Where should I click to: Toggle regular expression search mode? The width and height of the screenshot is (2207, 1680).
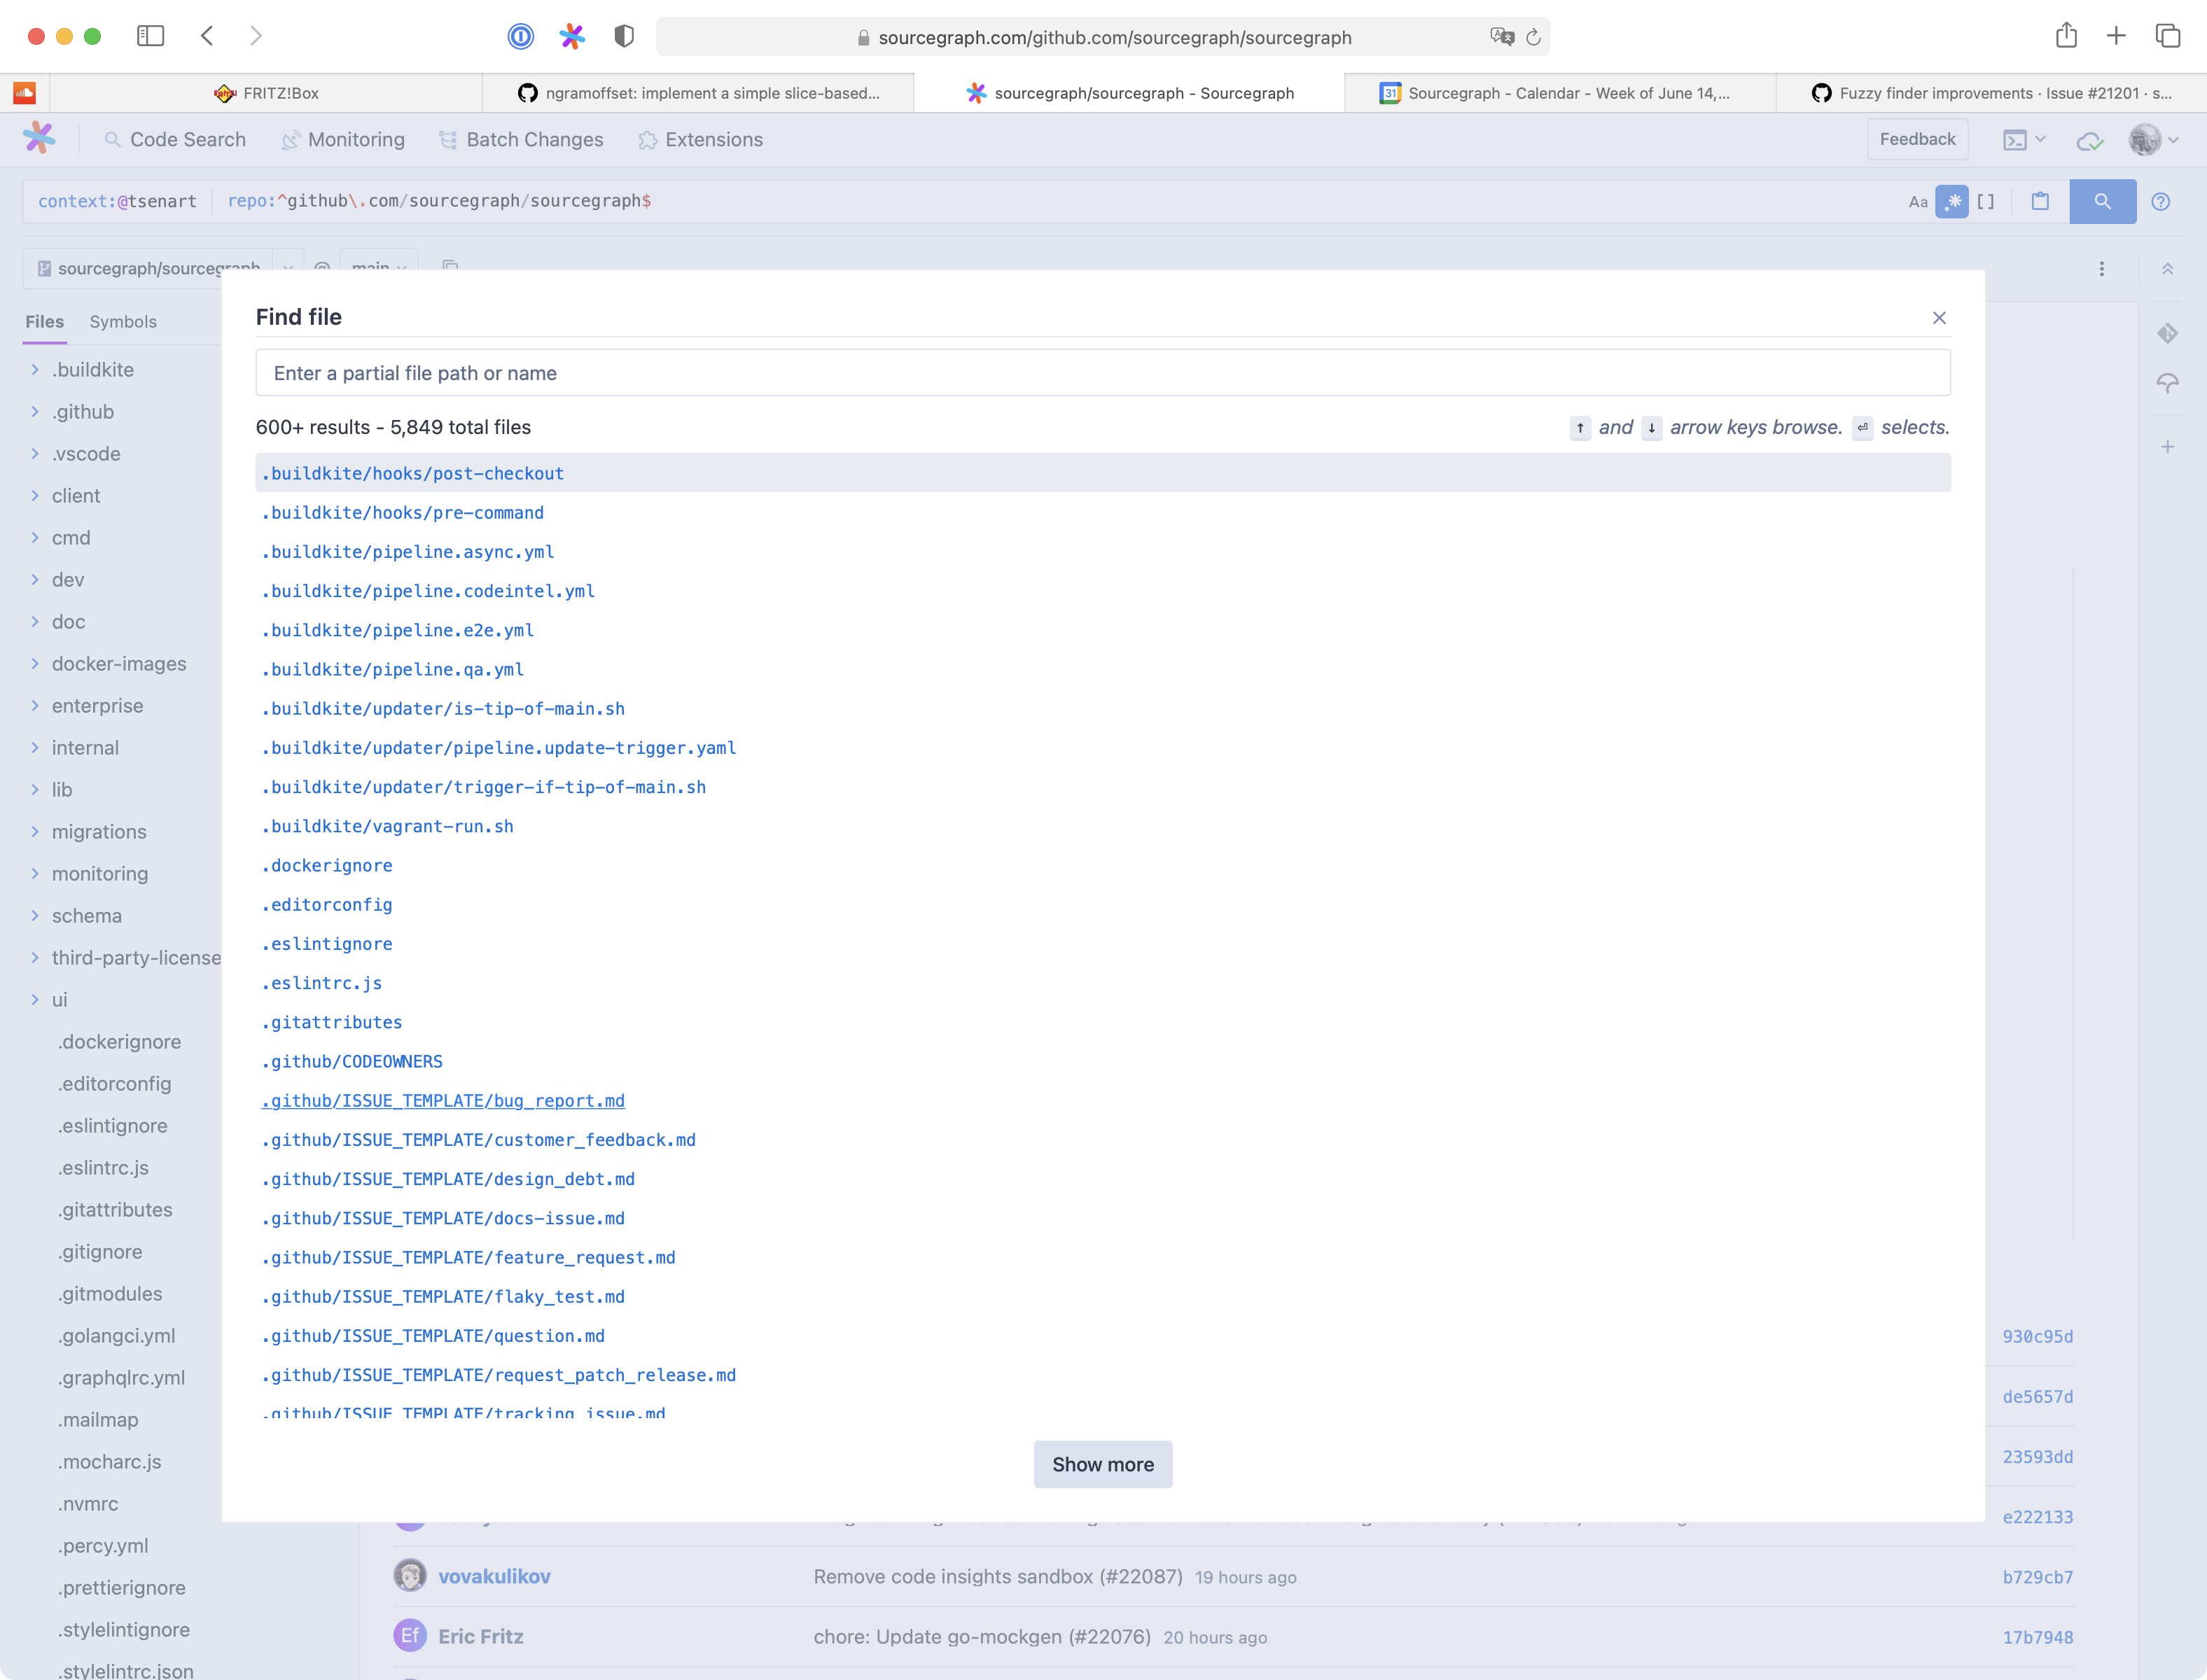tap(1951, 202)
